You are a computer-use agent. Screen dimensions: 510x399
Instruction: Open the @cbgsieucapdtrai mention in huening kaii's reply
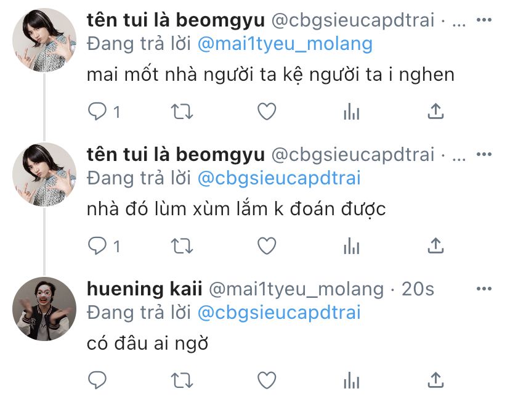(280, 313)
